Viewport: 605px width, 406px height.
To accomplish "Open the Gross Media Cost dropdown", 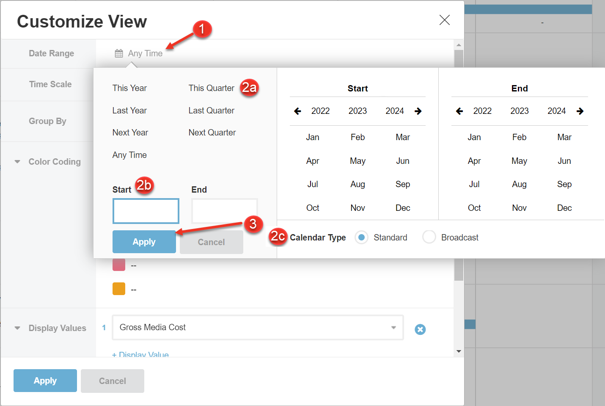I will [x=393, y=327].
